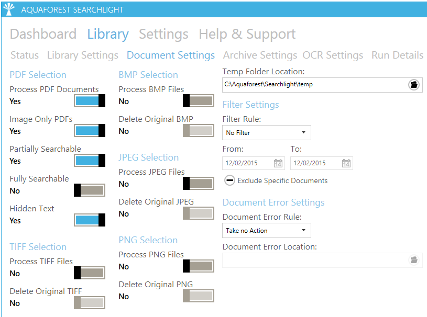
Task: Click the AQUAFOREST SEARCHLIGHT title text
Action: [x=72, y=10]
